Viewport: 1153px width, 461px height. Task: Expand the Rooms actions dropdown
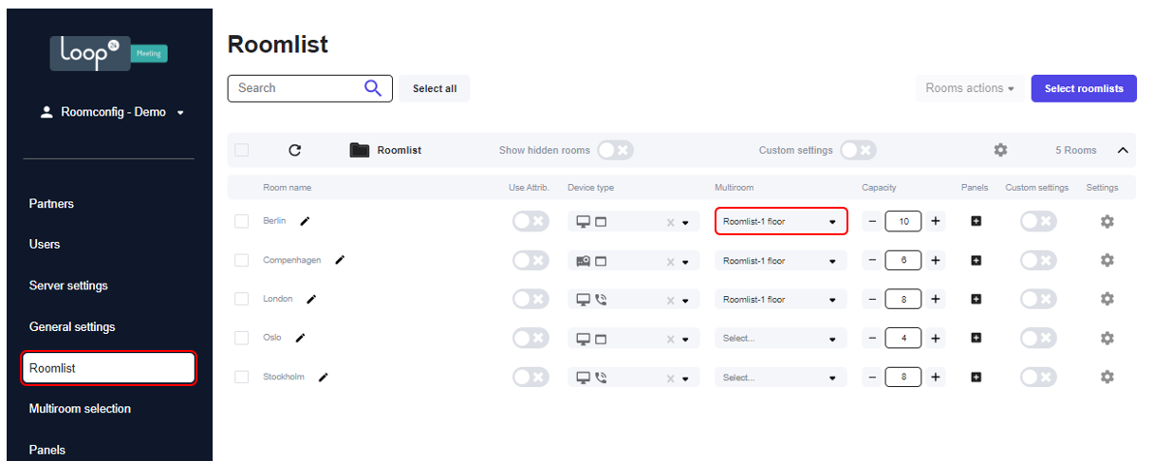click(x=969, y=88)
